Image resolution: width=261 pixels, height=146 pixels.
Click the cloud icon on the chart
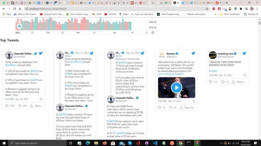pyautogui.click(x=20, y=26)
